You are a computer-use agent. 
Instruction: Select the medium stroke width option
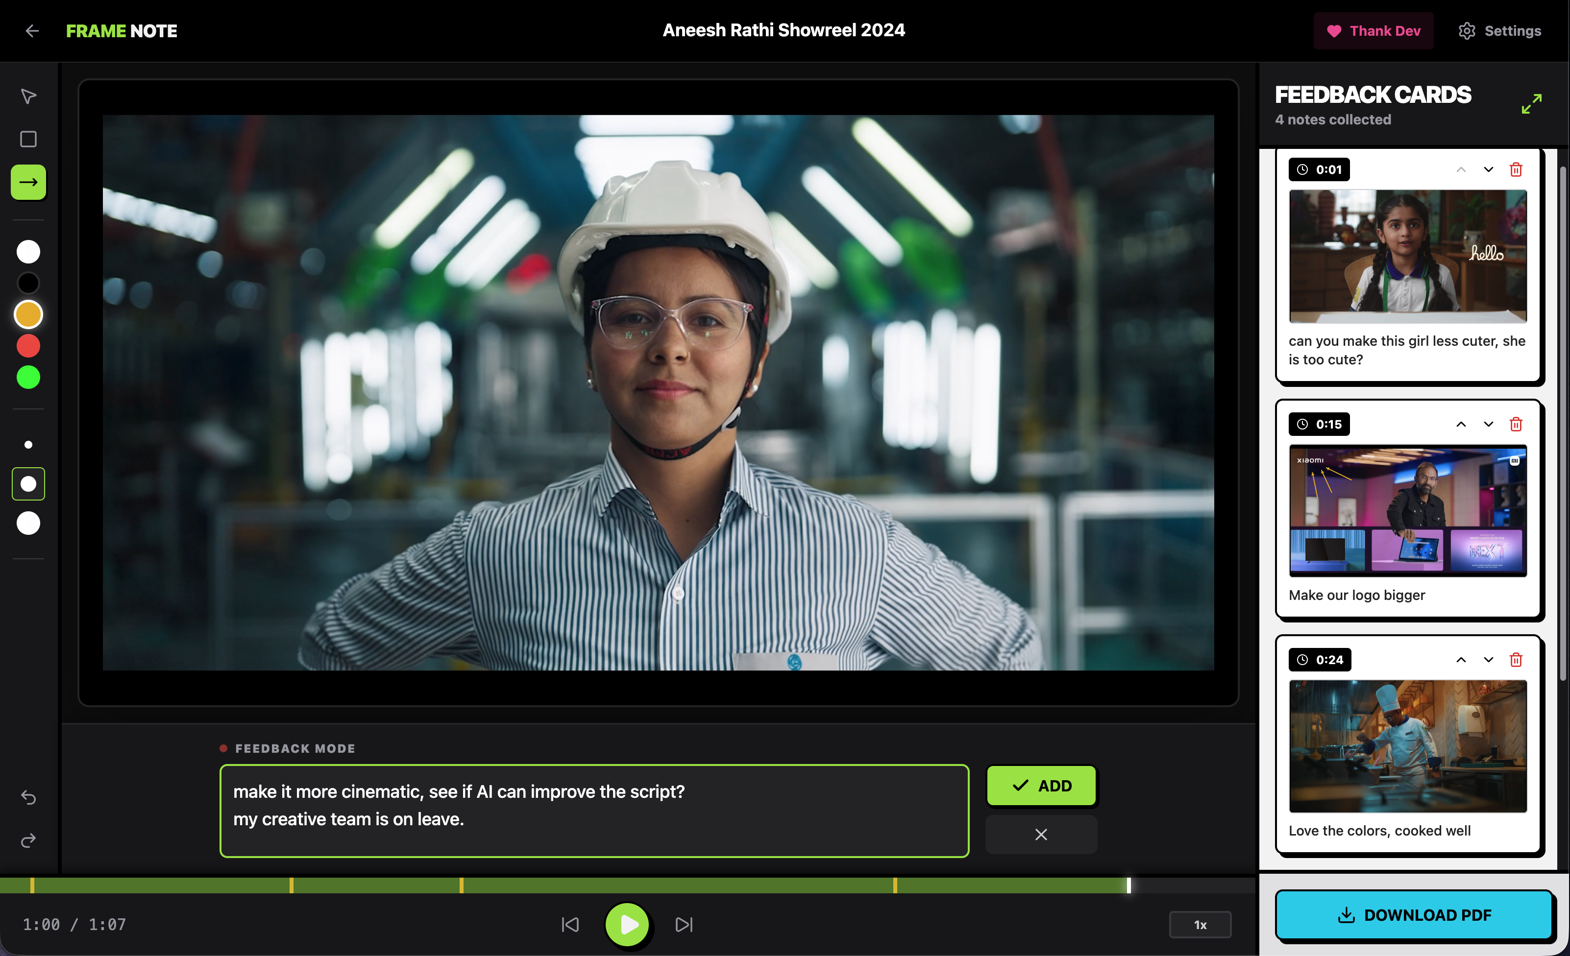pyautogui.click(x=28, y=483)
